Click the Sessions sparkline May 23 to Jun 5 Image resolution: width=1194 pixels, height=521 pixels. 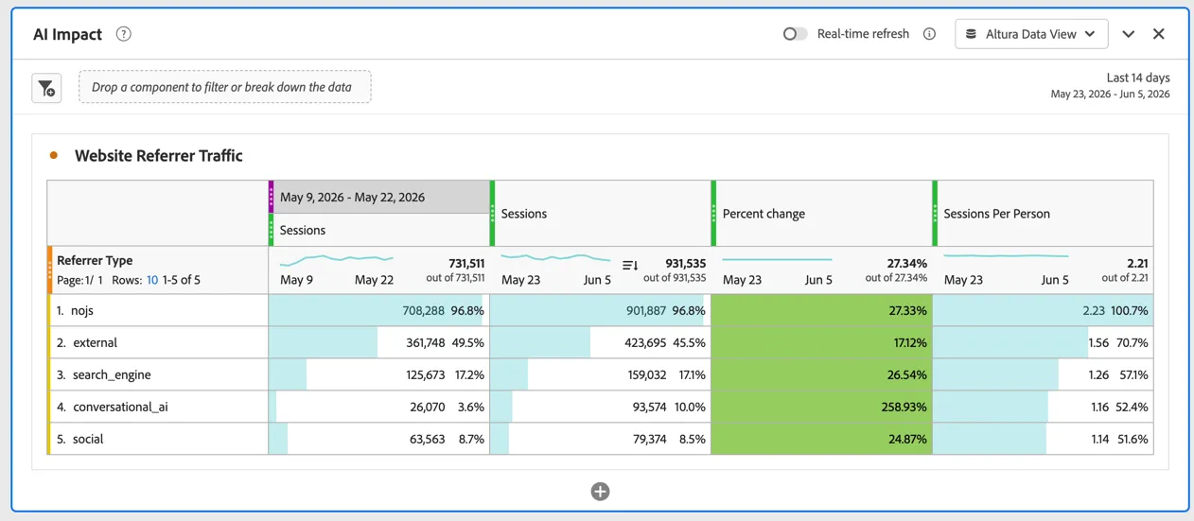tap(556, 257)
